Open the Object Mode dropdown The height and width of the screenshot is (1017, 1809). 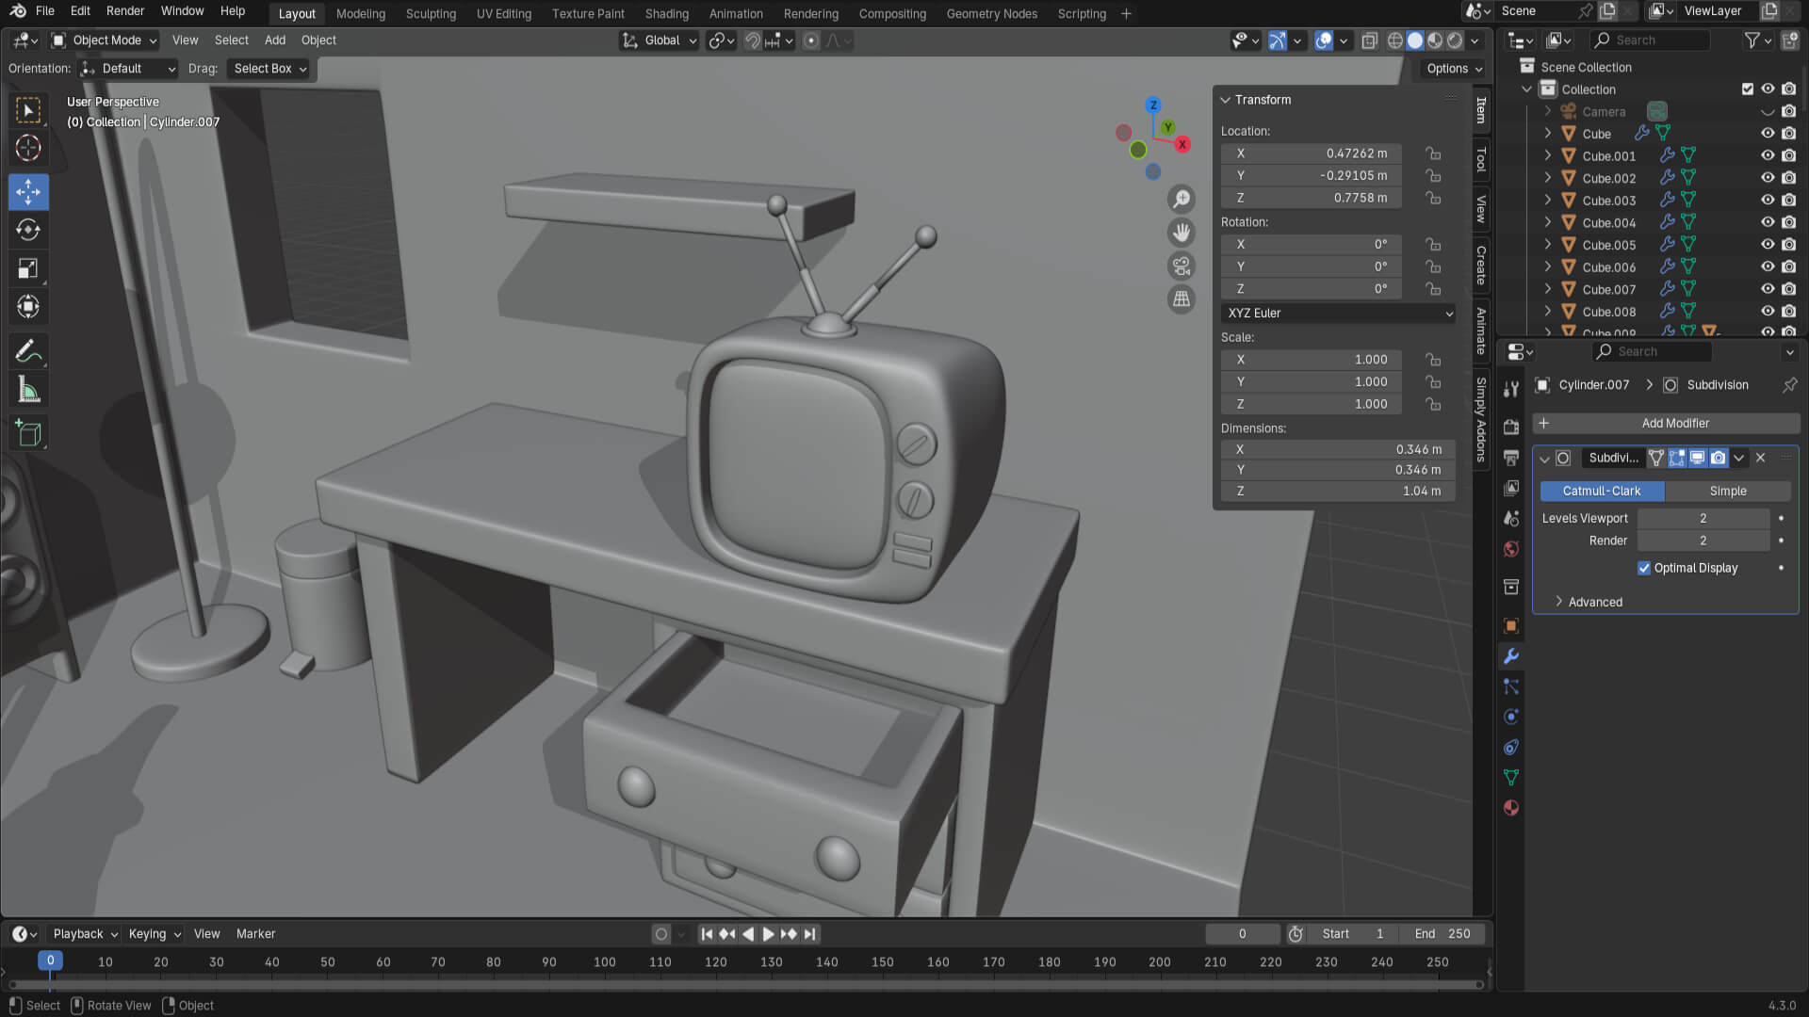click(x=106, y=40)
